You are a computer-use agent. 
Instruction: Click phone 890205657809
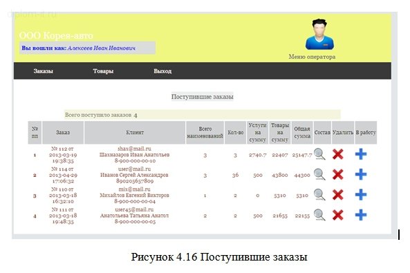pos(135,180)
